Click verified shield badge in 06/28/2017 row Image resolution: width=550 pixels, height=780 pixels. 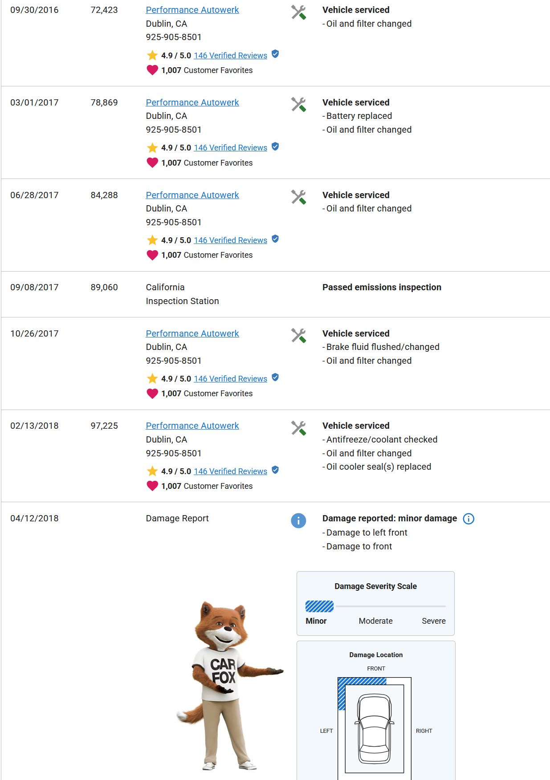coord(275,239)
